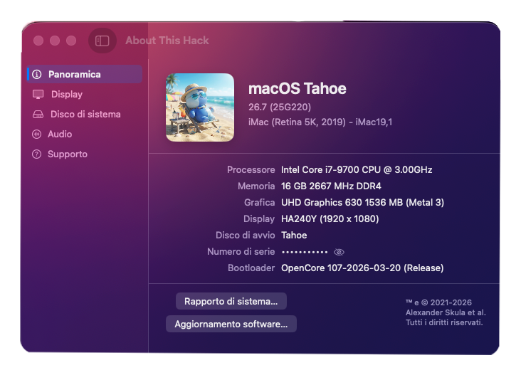This screenshot has height=380, width=521.
Task: Click the Numero di serie label
Action: coord(241,251)
